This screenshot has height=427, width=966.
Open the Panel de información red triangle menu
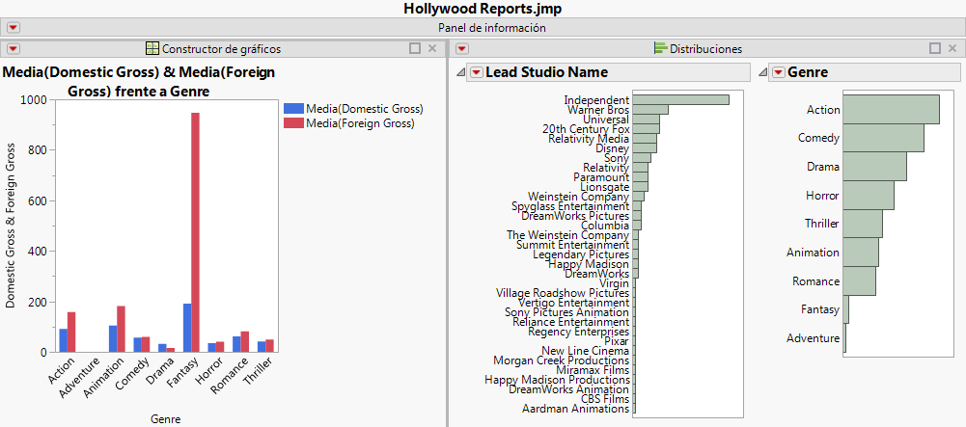click(x=14, y=28)
